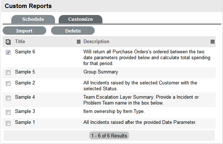The height and width of the screenshot is (144, 223).
Task: Enable the Sample 2 checkbox
Action: click(8, 83)
